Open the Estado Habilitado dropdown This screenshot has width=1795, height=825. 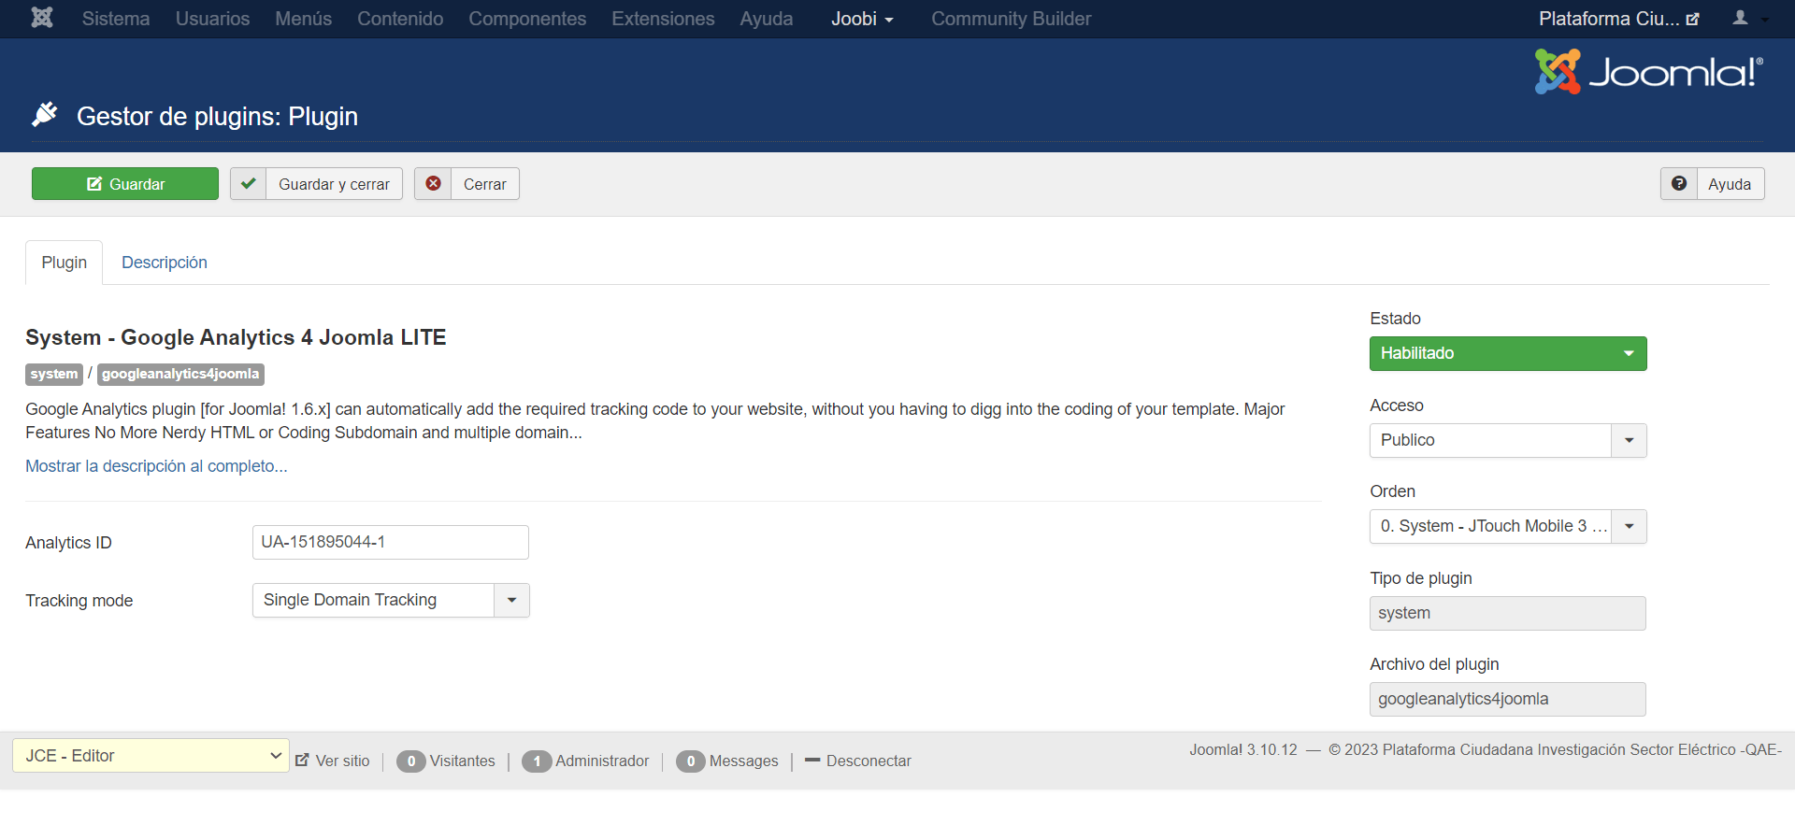click(1508, 354)
